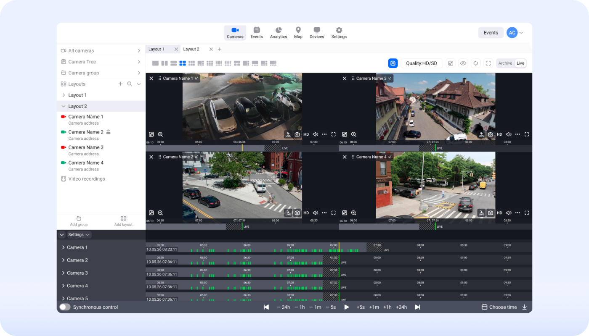Click the Camera 1 archive timeline track
Image resolution: width=589 pixels, height=336 pixels.
[x=339, y=247]
